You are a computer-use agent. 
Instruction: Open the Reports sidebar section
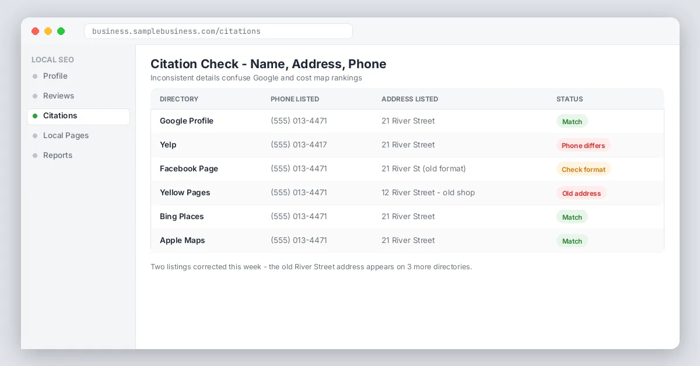point(78,156)
